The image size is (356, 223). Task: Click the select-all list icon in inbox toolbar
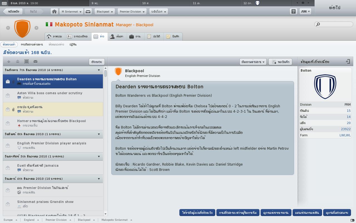(26, 62)
